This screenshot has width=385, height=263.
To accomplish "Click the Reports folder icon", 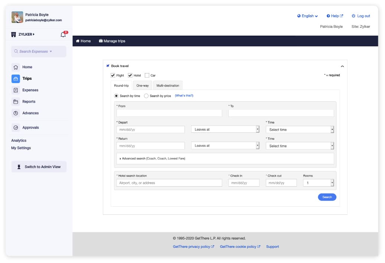I will click(15, 101).
